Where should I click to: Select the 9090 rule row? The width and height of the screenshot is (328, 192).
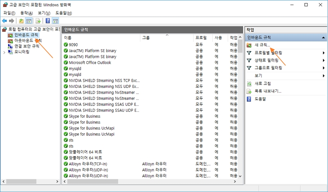pyautogui.click(x=150, y=45)
